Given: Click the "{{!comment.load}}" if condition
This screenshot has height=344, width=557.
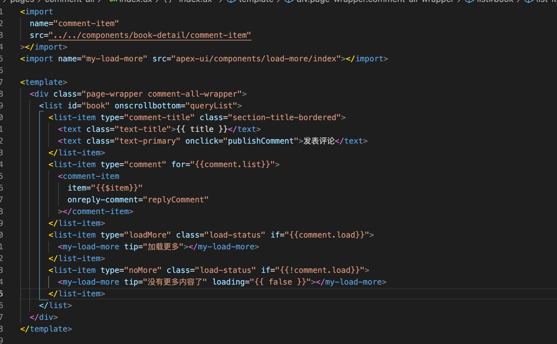Looking at the screenshot, I should click(320, 270).
